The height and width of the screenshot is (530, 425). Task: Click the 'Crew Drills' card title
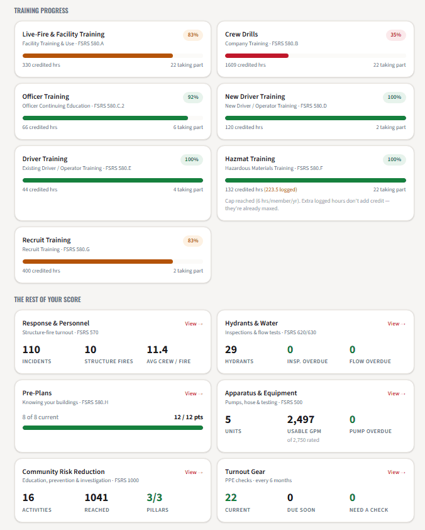pos(241,34)
